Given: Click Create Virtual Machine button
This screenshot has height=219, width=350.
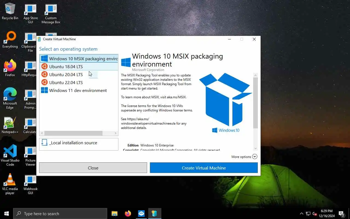Looking at the screenshot, I should click(204, 168).
